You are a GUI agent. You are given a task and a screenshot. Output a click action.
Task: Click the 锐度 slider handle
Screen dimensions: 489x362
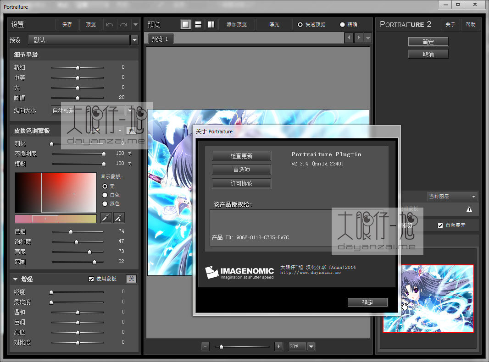51,292
